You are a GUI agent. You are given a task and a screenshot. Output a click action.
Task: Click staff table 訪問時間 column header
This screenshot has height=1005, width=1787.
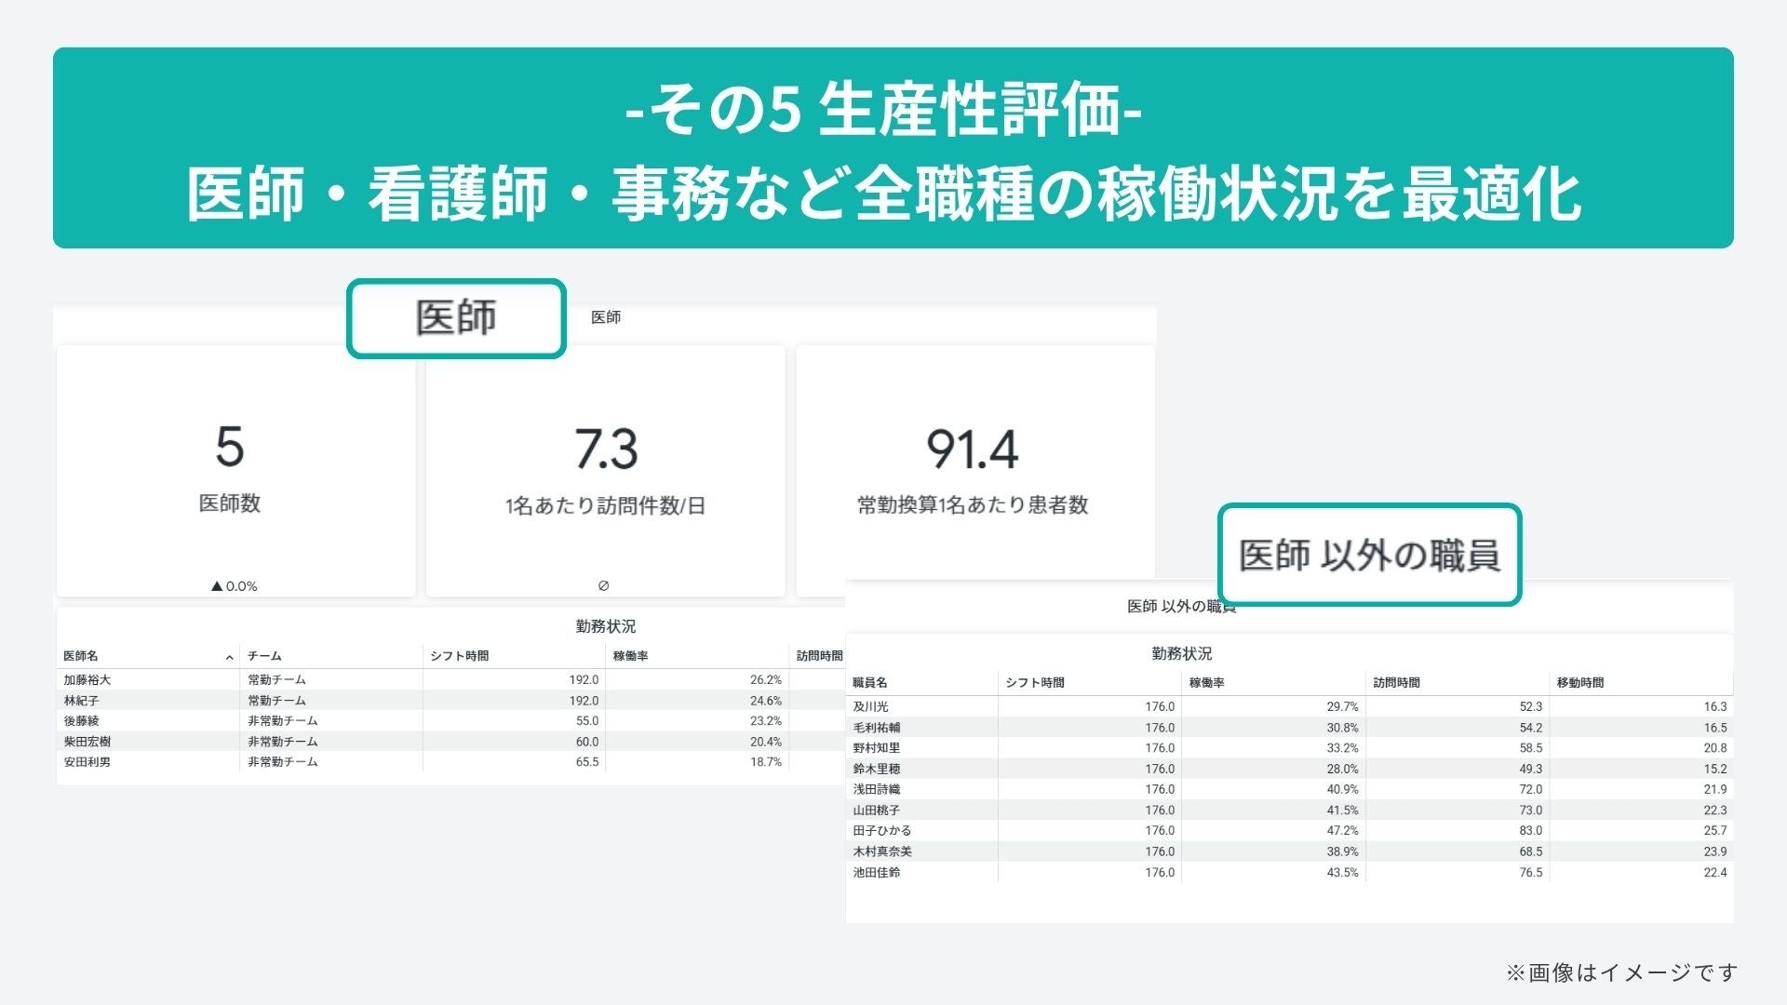(x=1396, y=683)
